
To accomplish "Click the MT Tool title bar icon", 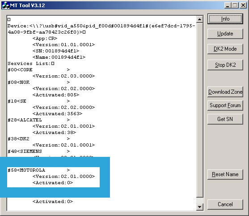I will point(5,5).
